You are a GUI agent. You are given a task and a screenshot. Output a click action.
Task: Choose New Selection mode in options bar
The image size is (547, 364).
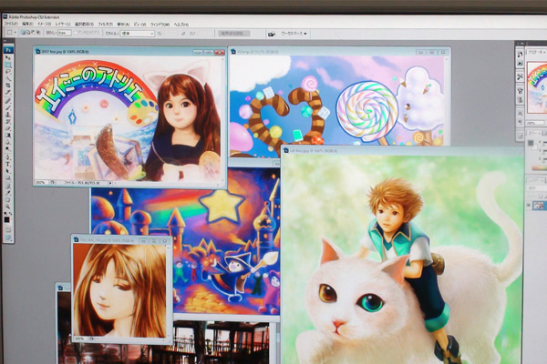tap(23, 33)
